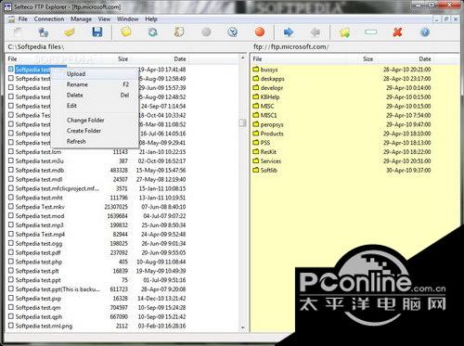This screenshot has width=464, height=346.
Task: Open the View menu
Action: coord(104,19)
